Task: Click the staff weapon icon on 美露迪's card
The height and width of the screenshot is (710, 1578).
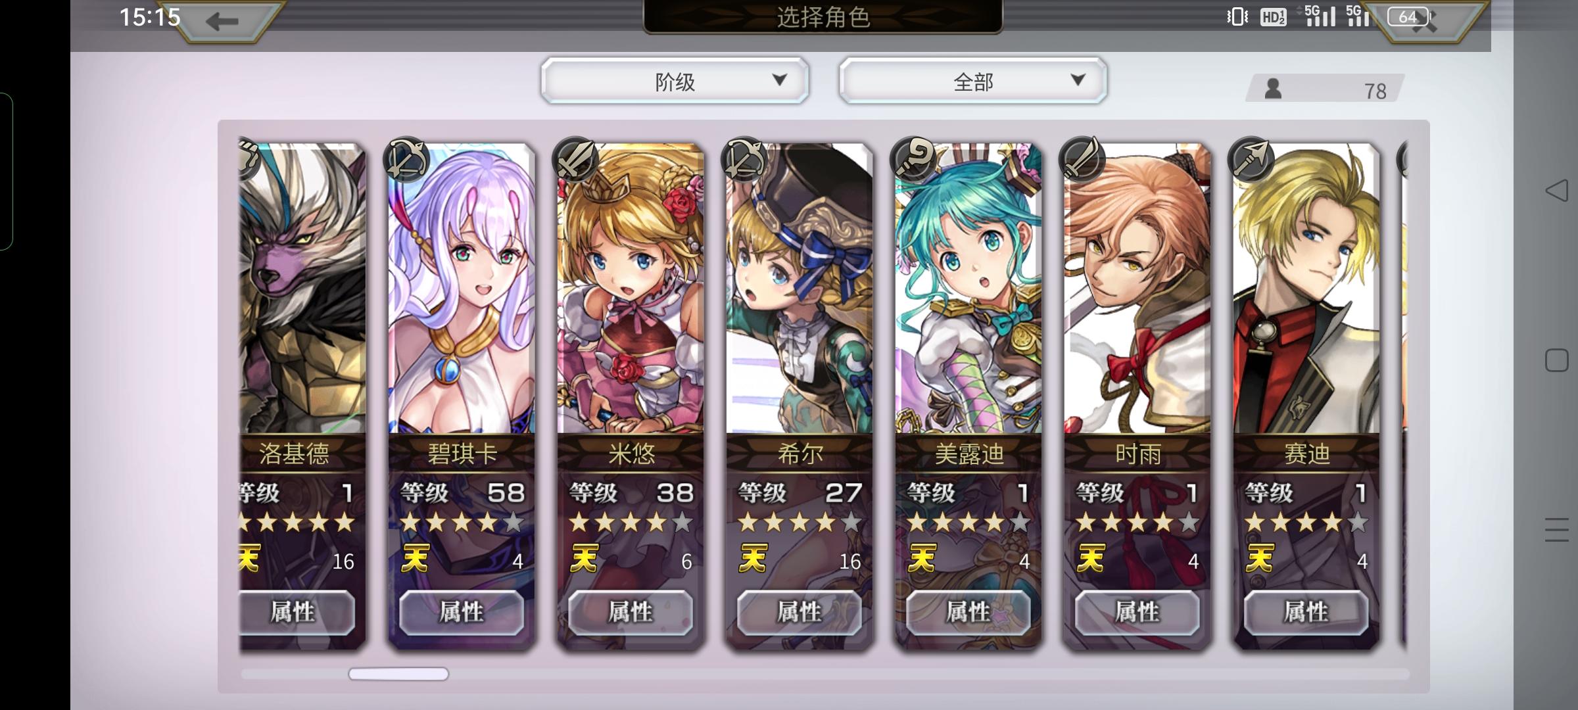Action: tap(913, 159)
